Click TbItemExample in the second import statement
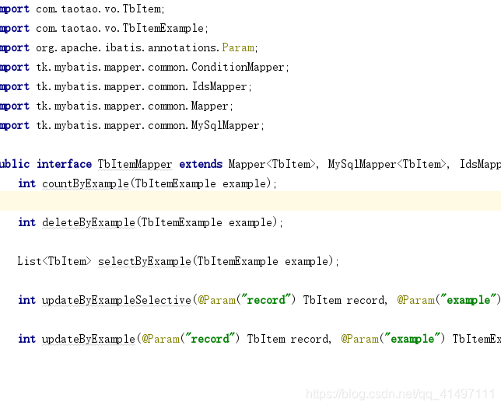 tap(163, 29)
